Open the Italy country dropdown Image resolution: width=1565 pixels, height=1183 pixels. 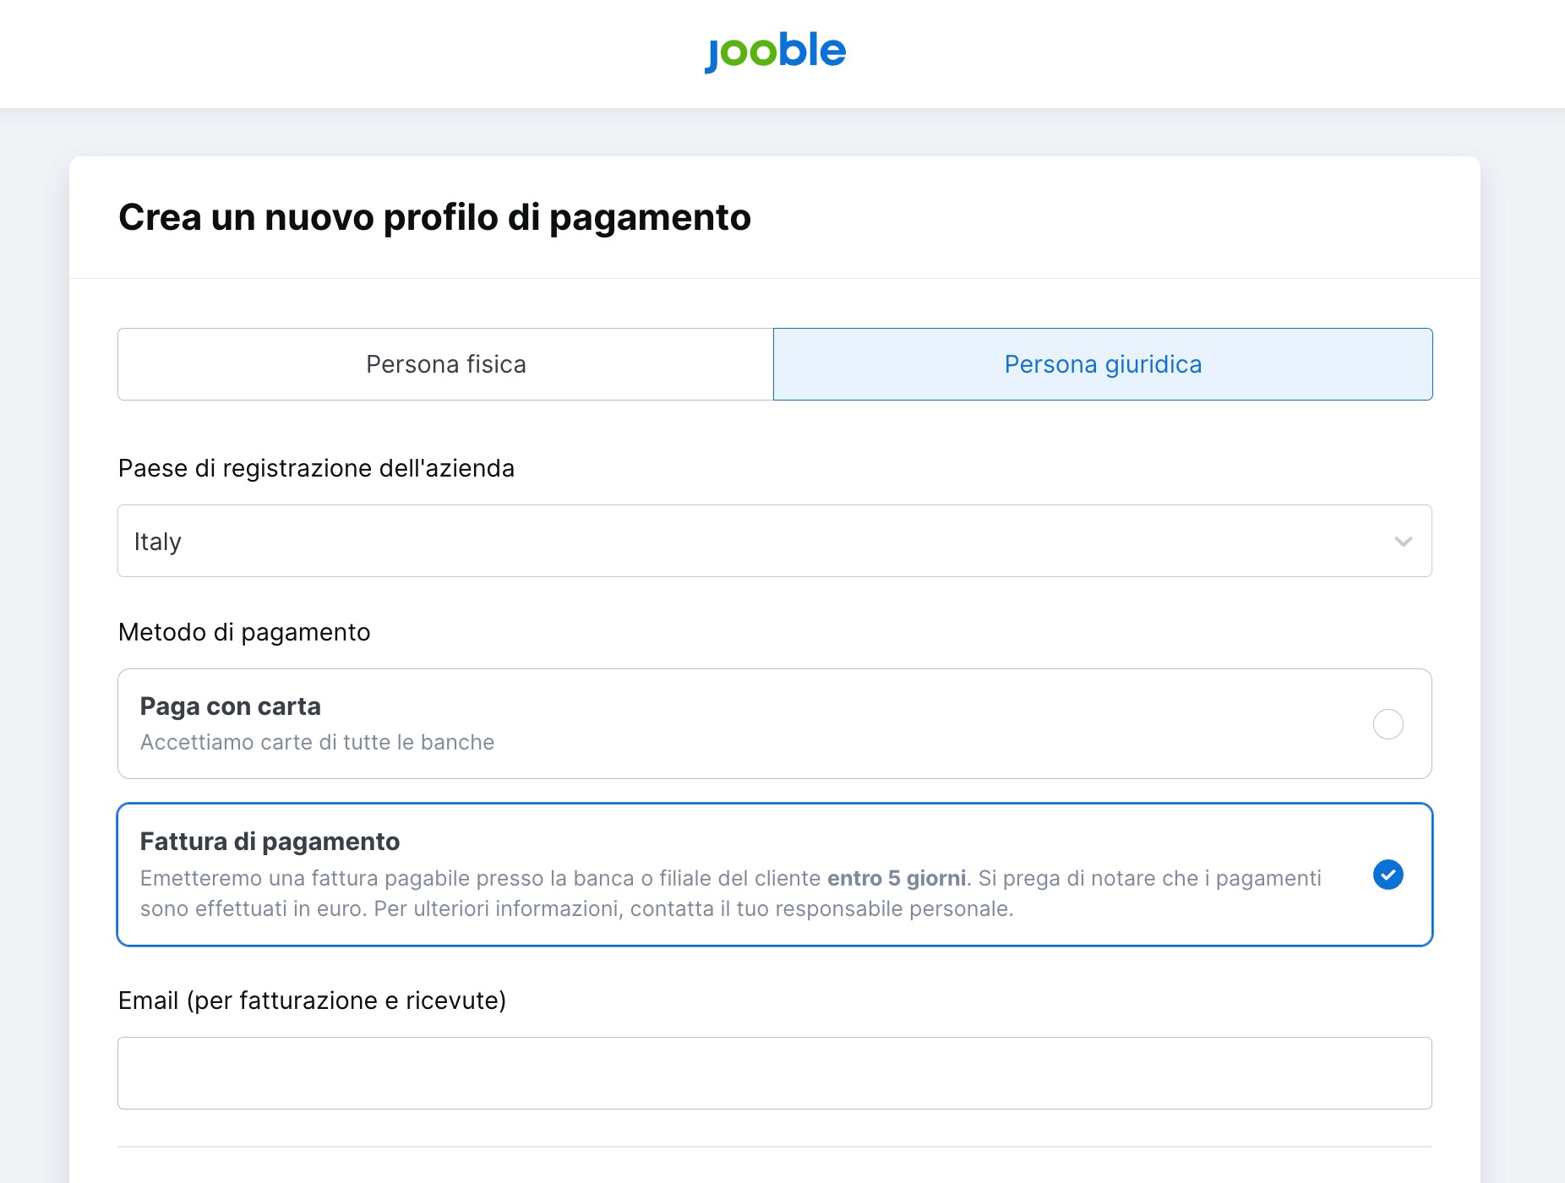(x=775, y=541)
